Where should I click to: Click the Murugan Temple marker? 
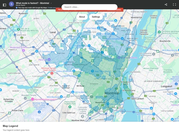25,98
